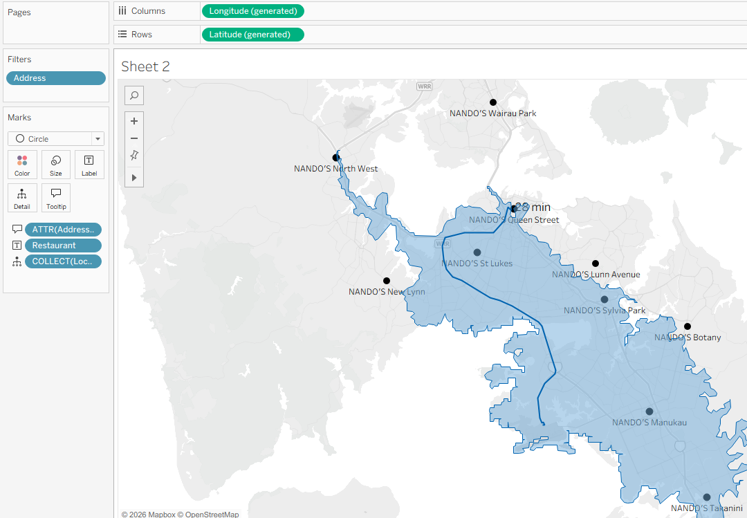
Task: Select the Latitude (generated) pill in Rows
Action: click(x=253, y=35)
